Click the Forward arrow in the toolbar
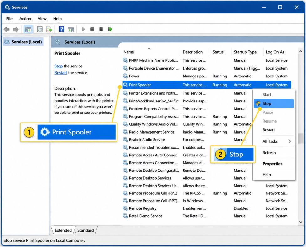 click(16, 29)
